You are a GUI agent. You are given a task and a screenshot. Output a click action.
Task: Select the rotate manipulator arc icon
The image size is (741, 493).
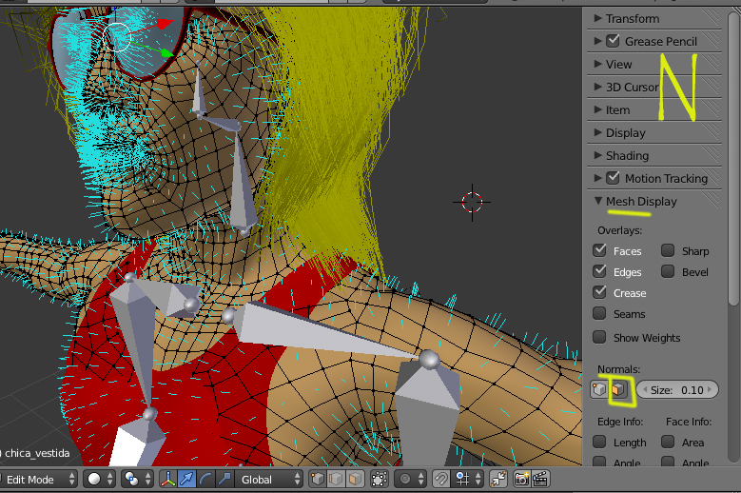(x=205, y=480)
